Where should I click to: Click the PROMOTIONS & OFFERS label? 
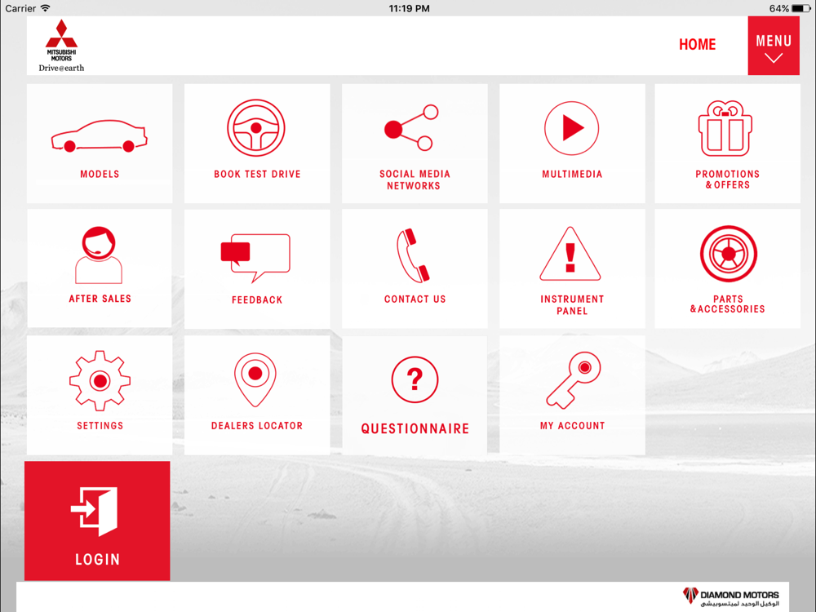728,180
